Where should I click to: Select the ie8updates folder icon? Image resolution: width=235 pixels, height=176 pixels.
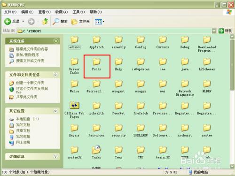141,62
